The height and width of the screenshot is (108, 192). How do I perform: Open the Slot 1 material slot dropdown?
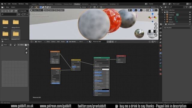[83, 42]
